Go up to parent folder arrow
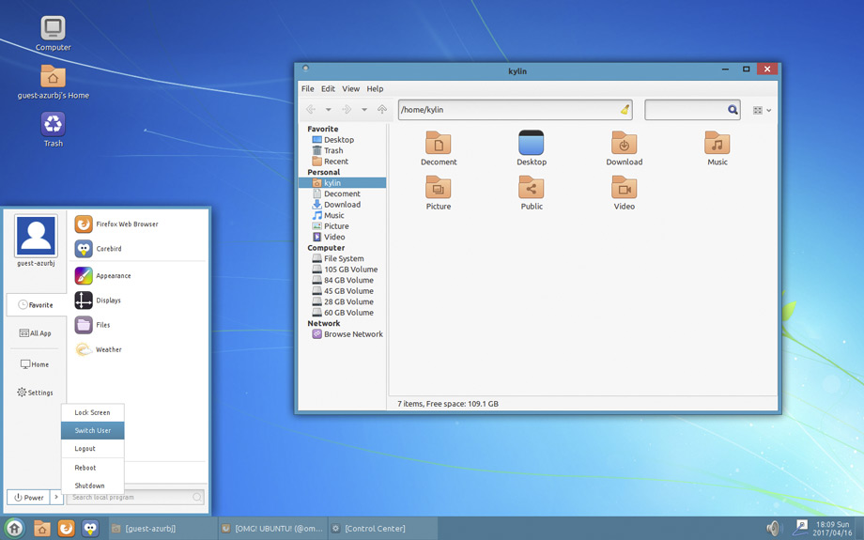The image size is (864, 540). coord(382,110)
